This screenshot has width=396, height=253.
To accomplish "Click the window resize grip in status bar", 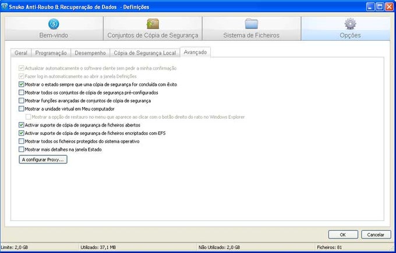I will tap(392, 248).
